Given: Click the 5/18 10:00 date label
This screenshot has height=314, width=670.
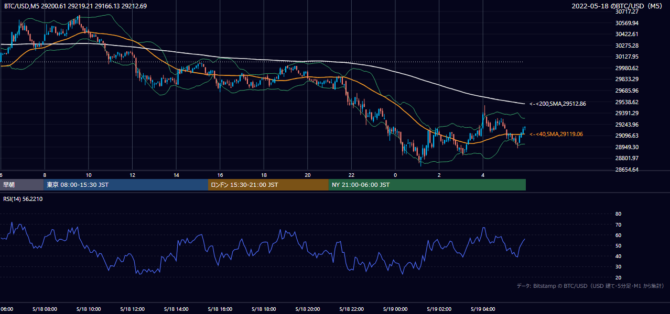Looking at the screenshot, I should pos(88,309).
